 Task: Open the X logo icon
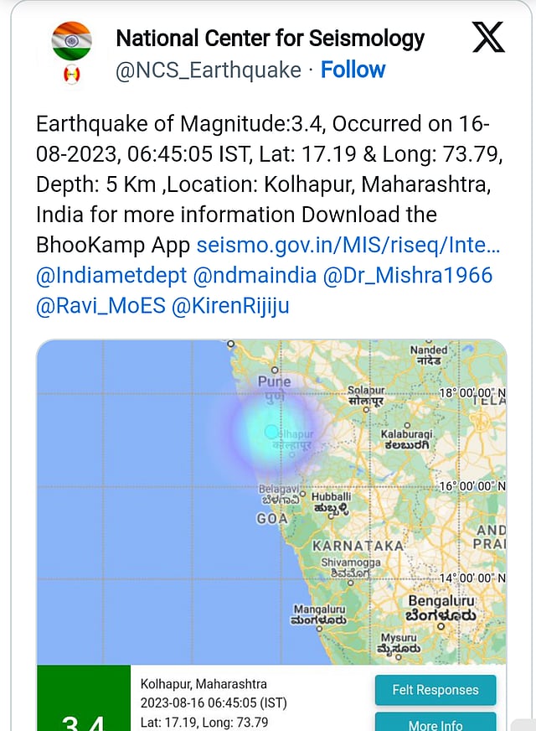click(x=488, y=37)
